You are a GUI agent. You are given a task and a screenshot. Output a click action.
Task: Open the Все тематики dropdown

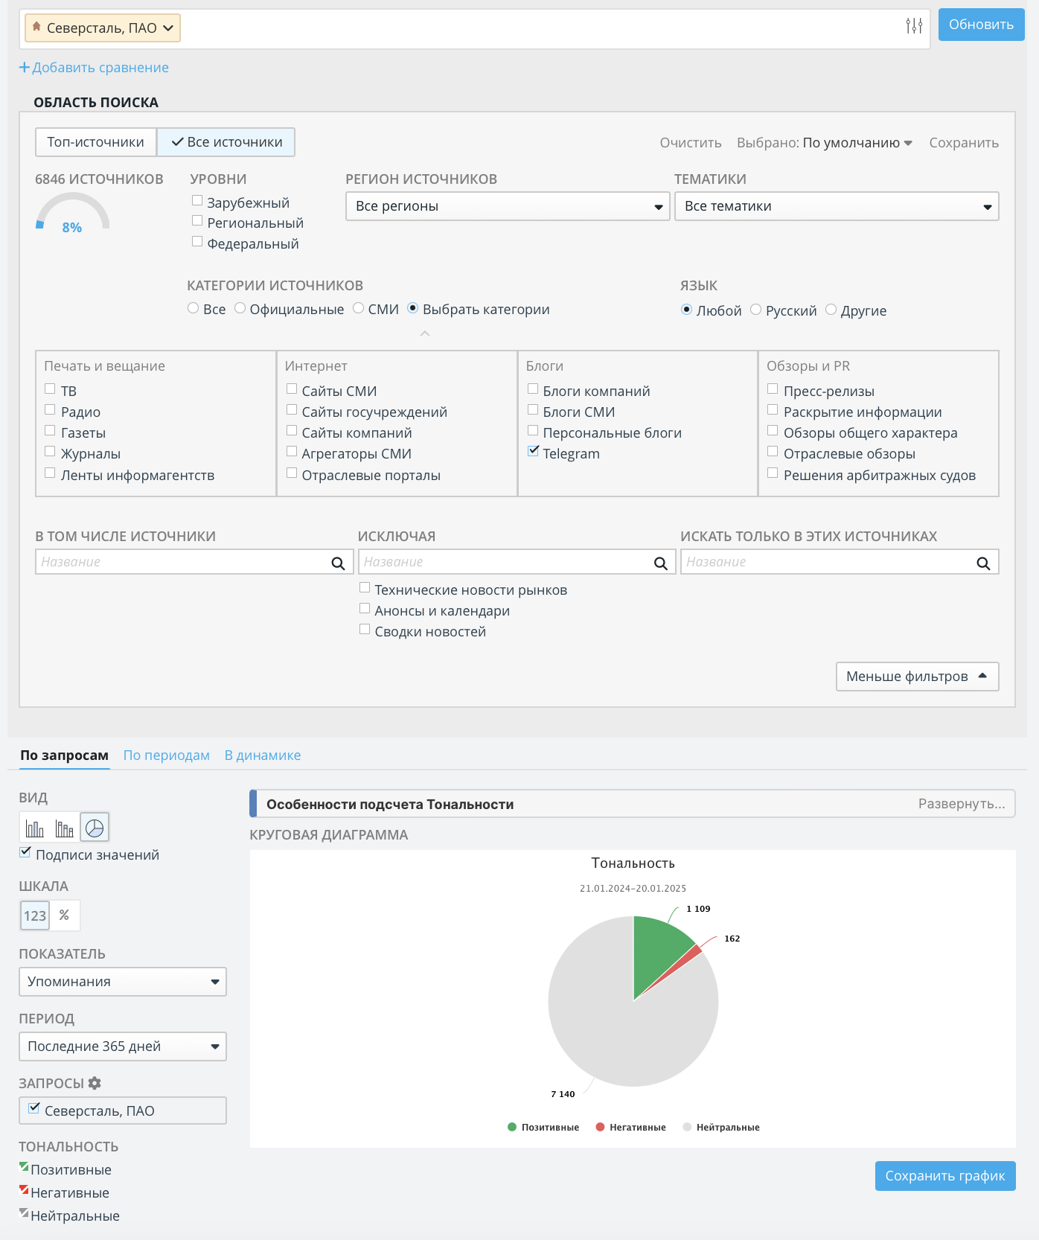837,206
